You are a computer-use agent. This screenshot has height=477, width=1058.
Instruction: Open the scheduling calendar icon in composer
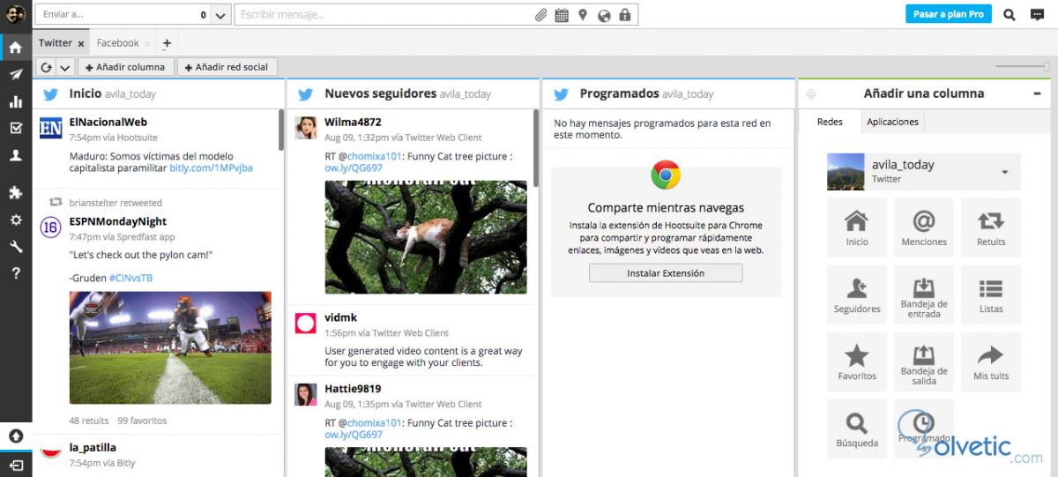pyautogui.click(x=562, y=15)
